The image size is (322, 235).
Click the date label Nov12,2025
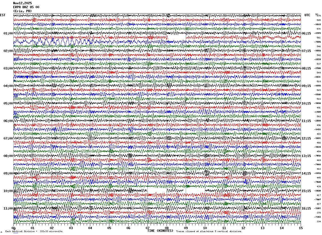click(x=22, y=3)
